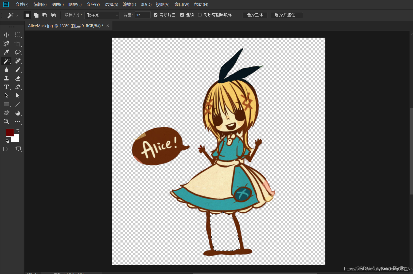Collapse the toolbox with double-arrow
413x274 pixels.
[3, 23]
